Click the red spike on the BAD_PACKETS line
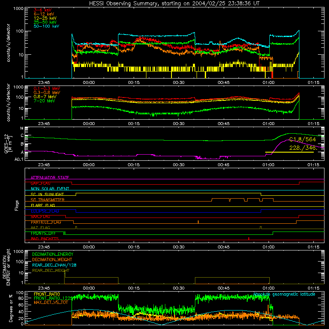329x329 pixels. coord(249,239)
